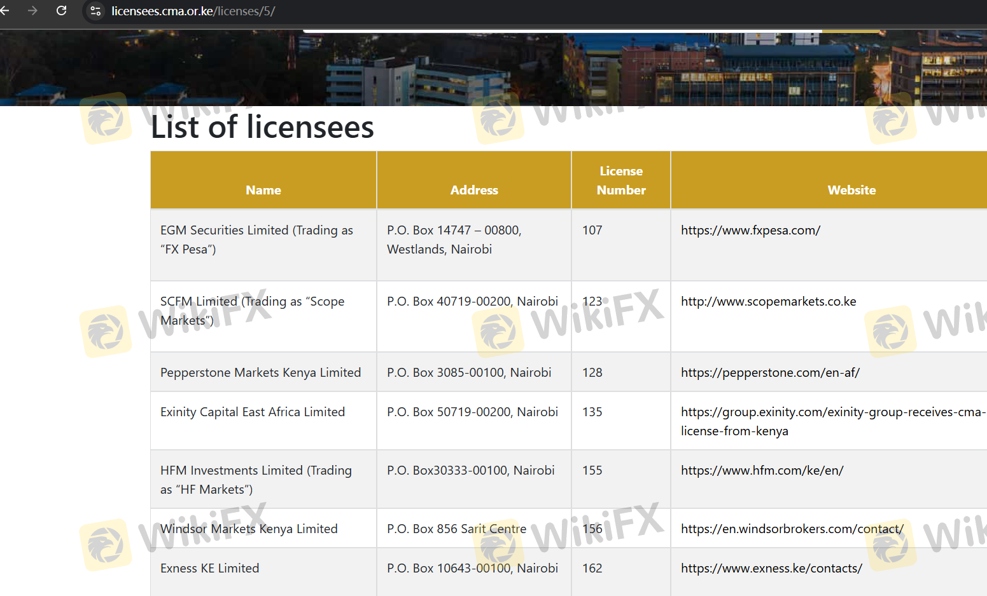
Task: Click the Website column header
Action: point(851,190)
